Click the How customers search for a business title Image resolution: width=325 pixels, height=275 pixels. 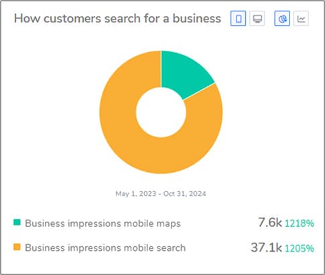(x=117, y=18)
